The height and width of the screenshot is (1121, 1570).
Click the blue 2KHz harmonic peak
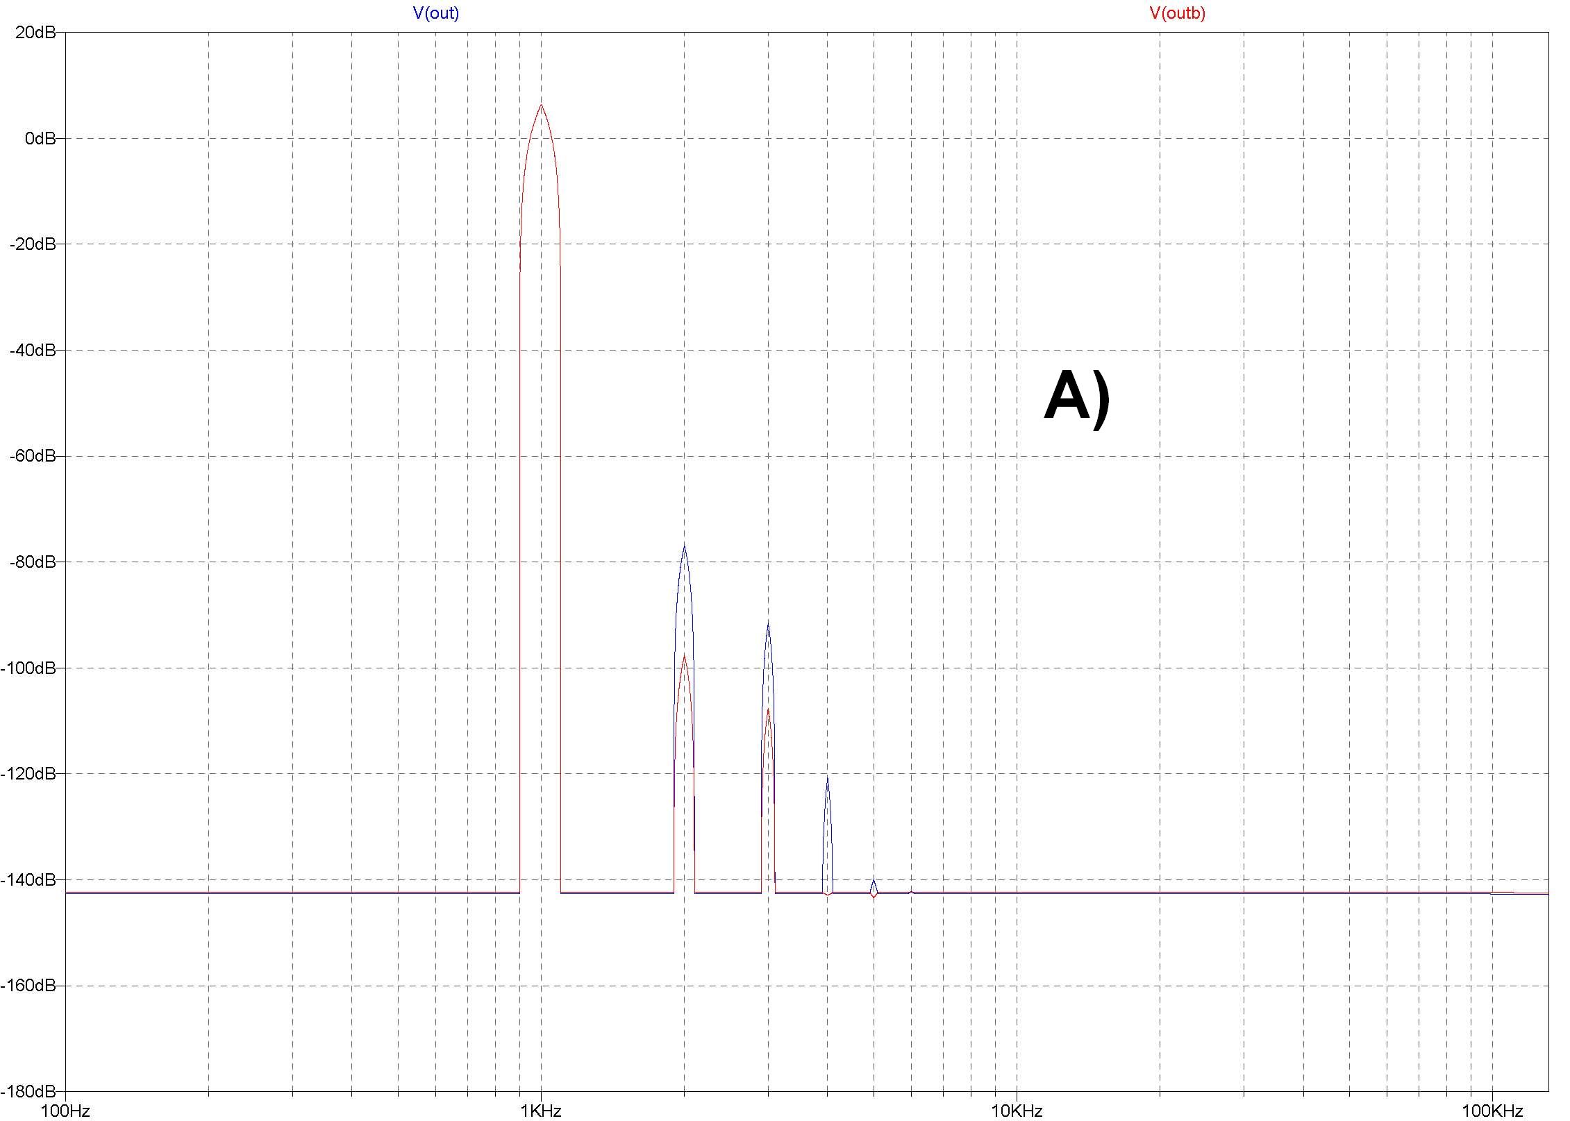point(685,547)
